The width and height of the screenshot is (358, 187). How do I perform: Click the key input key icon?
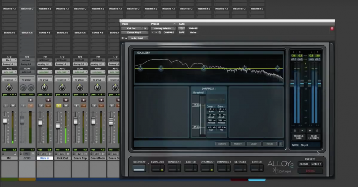pyautogui.click(x=124, y=38)
